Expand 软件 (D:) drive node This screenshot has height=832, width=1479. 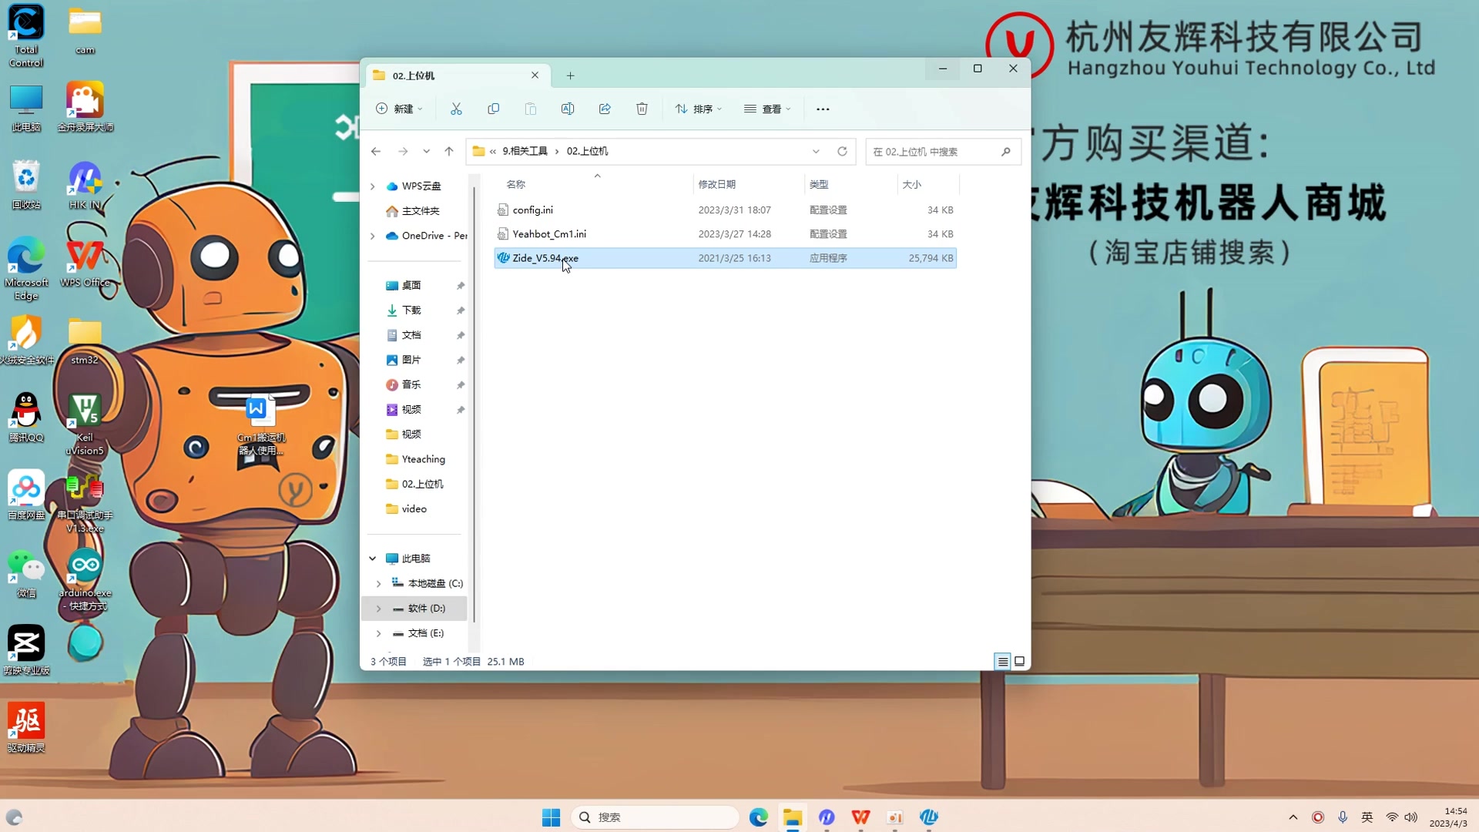tap(378, 609)
